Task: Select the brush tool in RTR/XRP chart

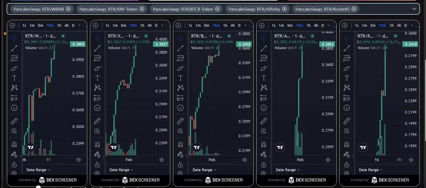Action: (x=97, y=68)
